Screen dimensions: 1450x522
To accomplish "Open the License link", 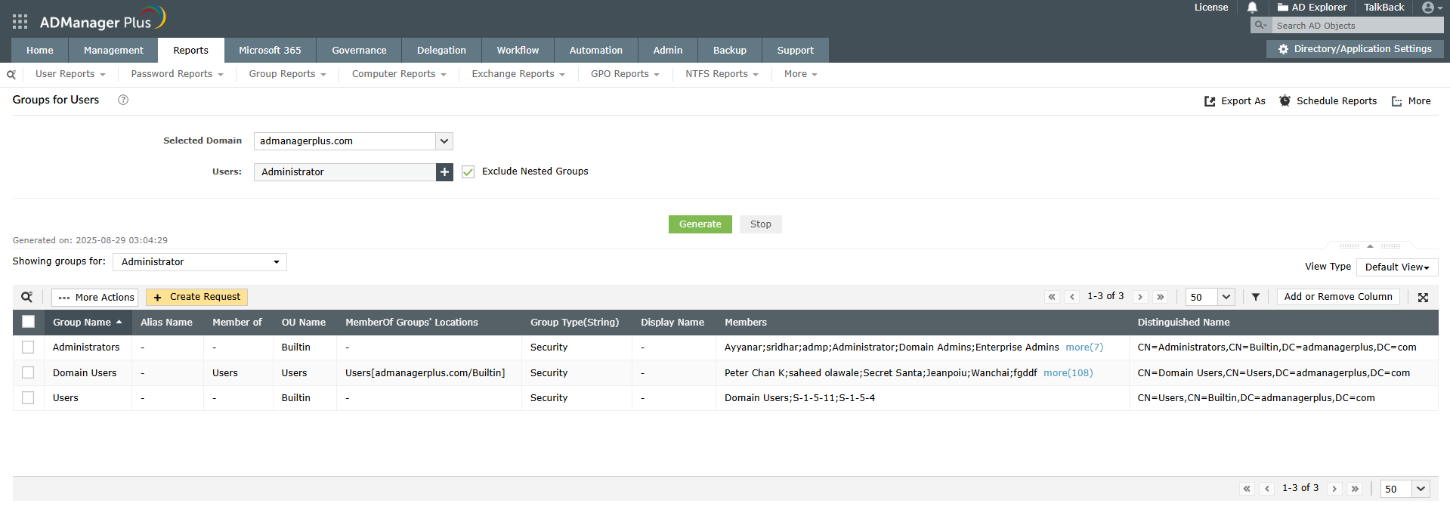I will tap(1211, 8).
